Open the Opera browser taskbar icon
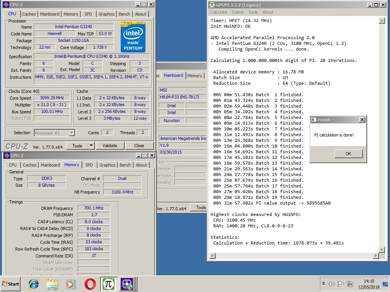The width and height of the screenshot is (390, 292). click(x=90, y=284)
